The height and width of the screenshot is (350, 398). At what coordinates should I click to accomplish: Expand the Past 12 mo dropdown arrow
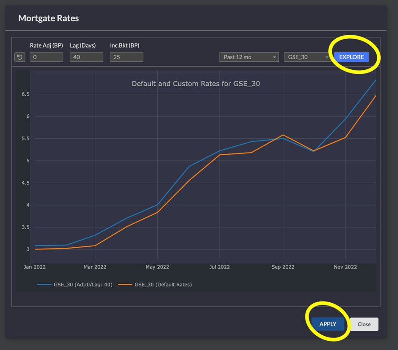pyautogui.click(x=275, y=57)
